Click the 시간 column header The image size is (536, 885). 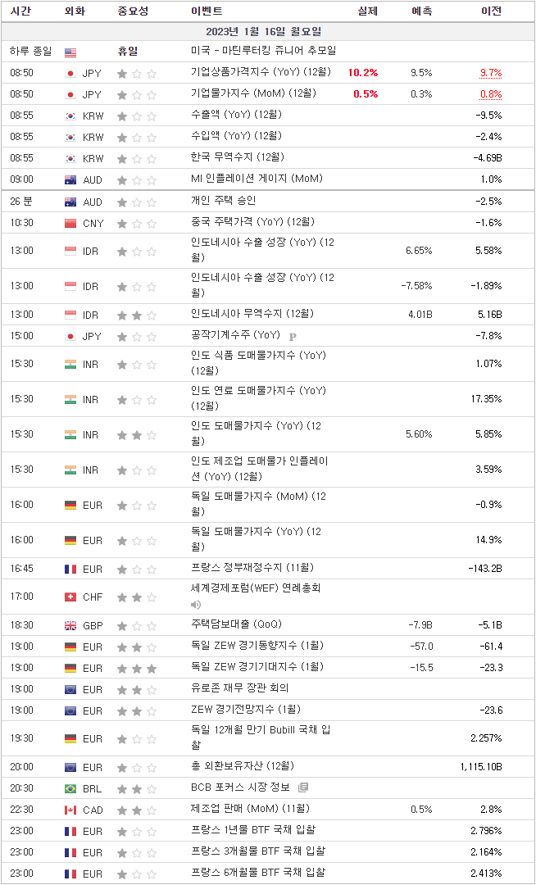point(20,11)
